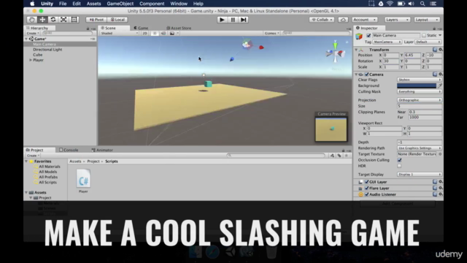Toggle the Local button
Image resolution: width=467 pixels, height=263 pixels.
117,20
